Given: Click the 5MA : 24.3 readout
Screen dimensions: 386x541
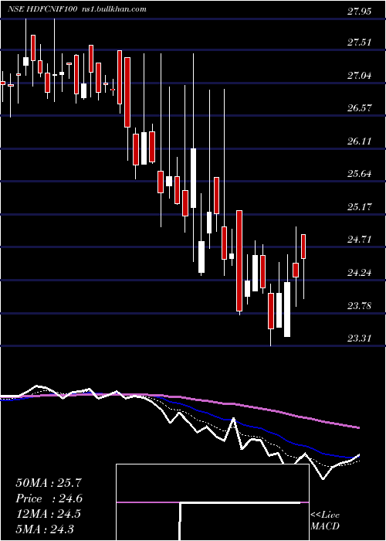Looking at the screenshot, I should [45, 529].
